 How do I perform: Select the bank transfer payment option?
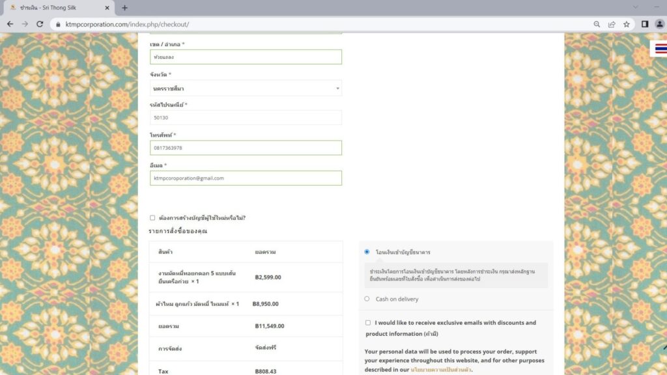pos(367,252)
